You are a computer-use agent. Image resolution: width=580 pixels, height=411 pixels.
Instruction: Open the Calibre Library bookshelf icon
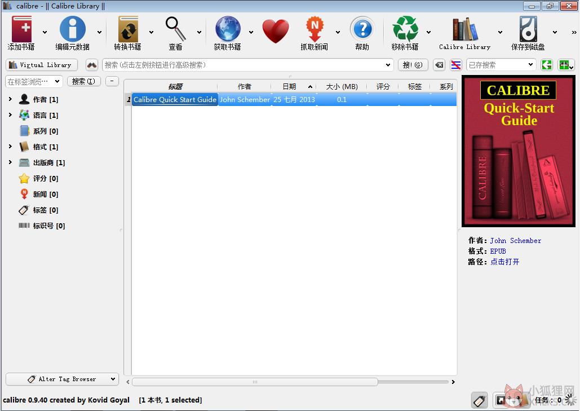coord(465,29)
